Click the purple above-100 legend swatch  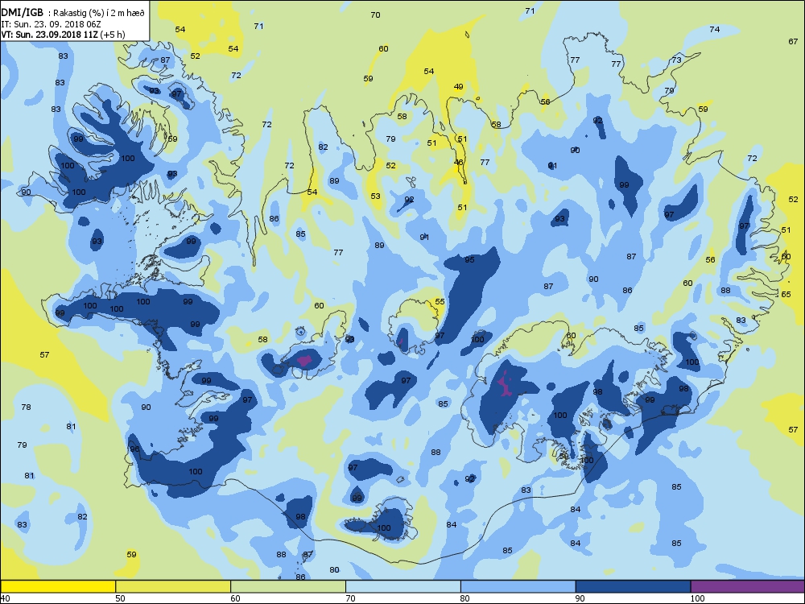point(748,586)
